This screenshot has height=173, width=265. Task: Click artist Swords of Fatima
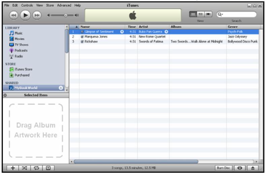point(151,41)
